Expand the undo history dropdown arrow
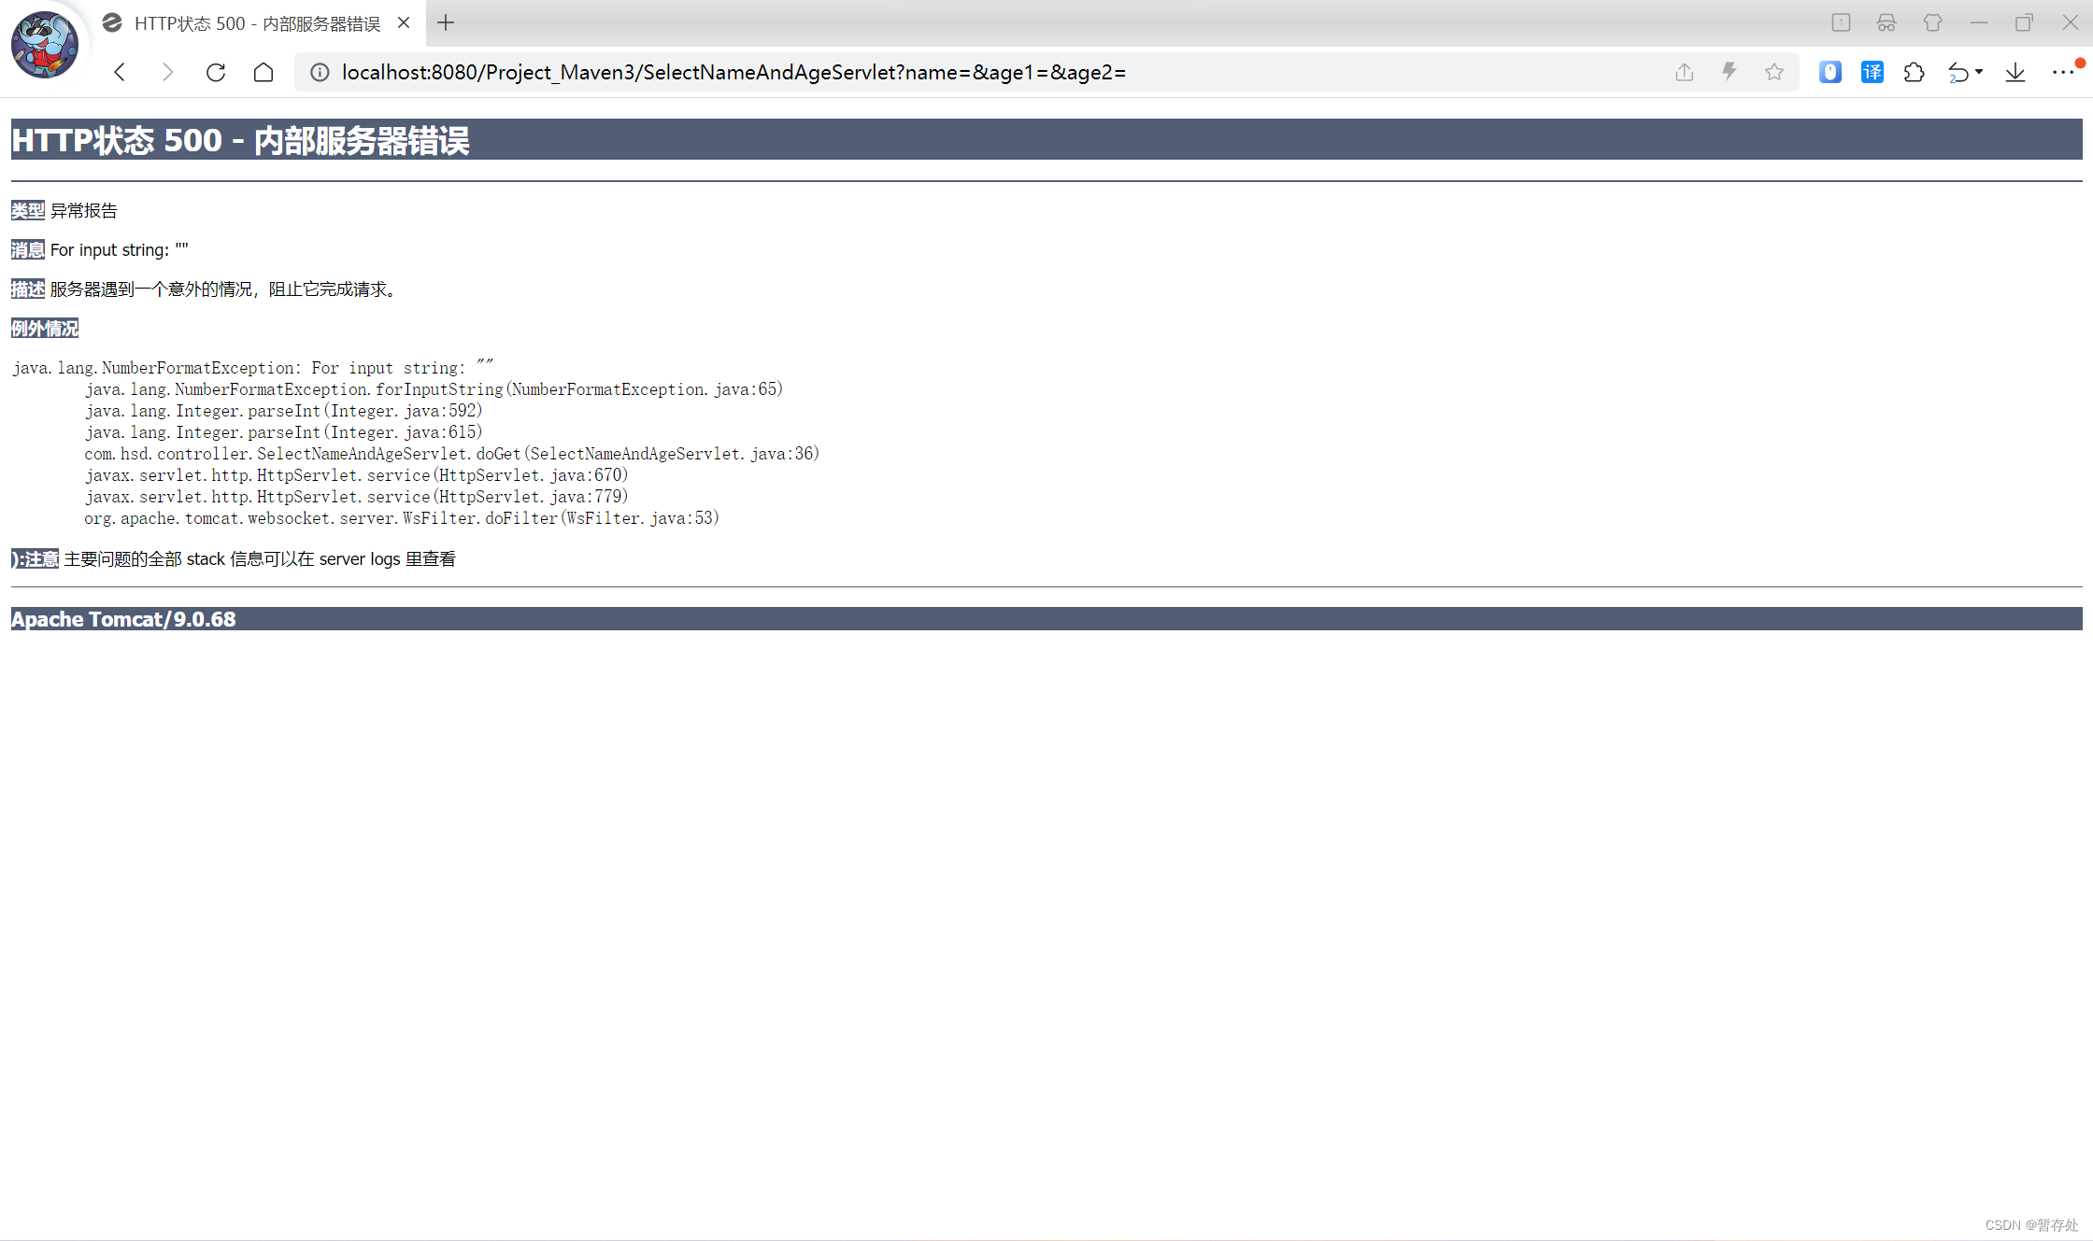 click(1980, 72)
